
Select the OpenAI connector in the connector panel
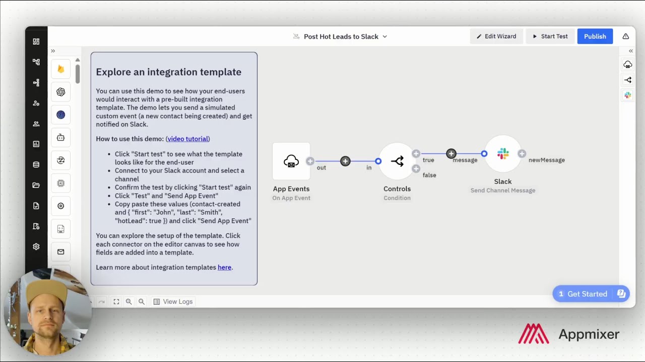[x=61, y=92]
